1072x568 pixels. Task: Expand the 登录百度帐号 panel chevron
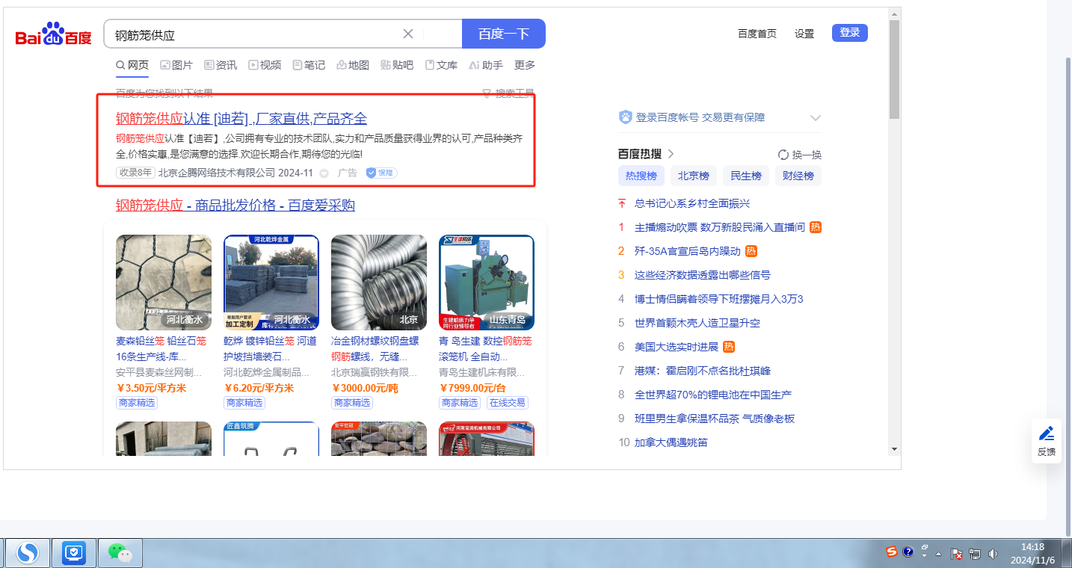816,118
